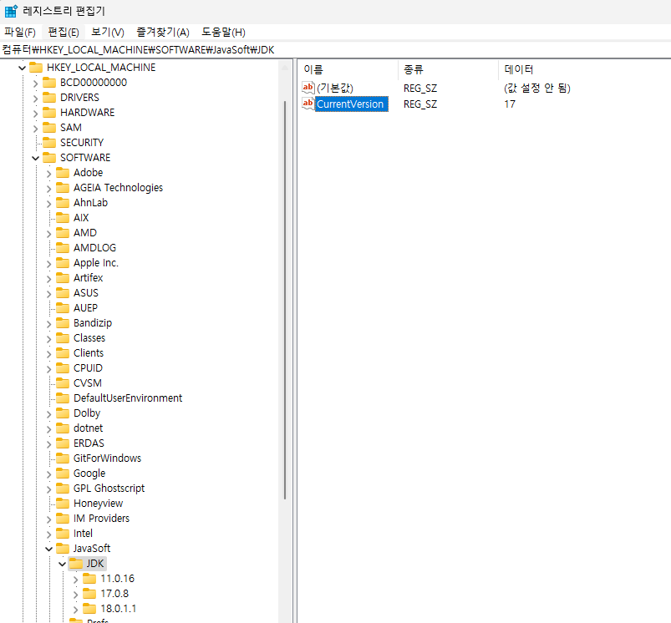Expand the 18.0.1.1 key
The image size is (671, 623).
(x=76, y=610)
